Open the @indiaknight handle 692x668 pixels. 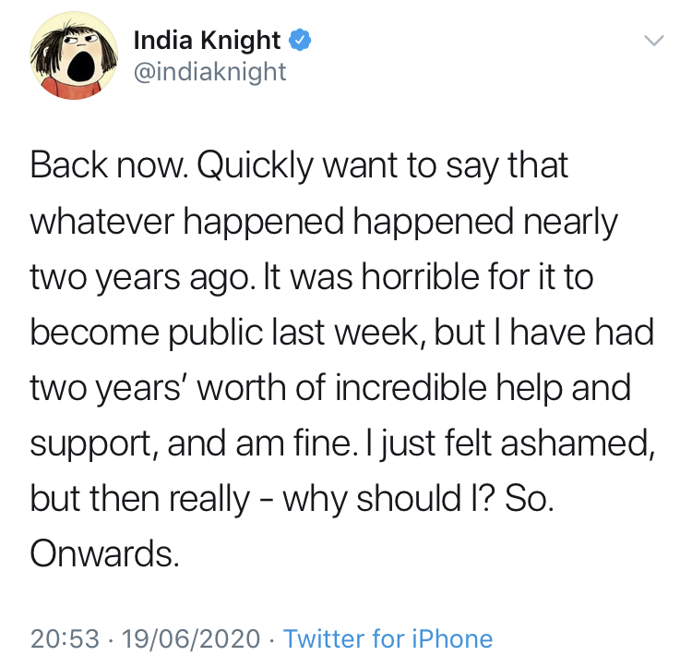coord(209,72)
